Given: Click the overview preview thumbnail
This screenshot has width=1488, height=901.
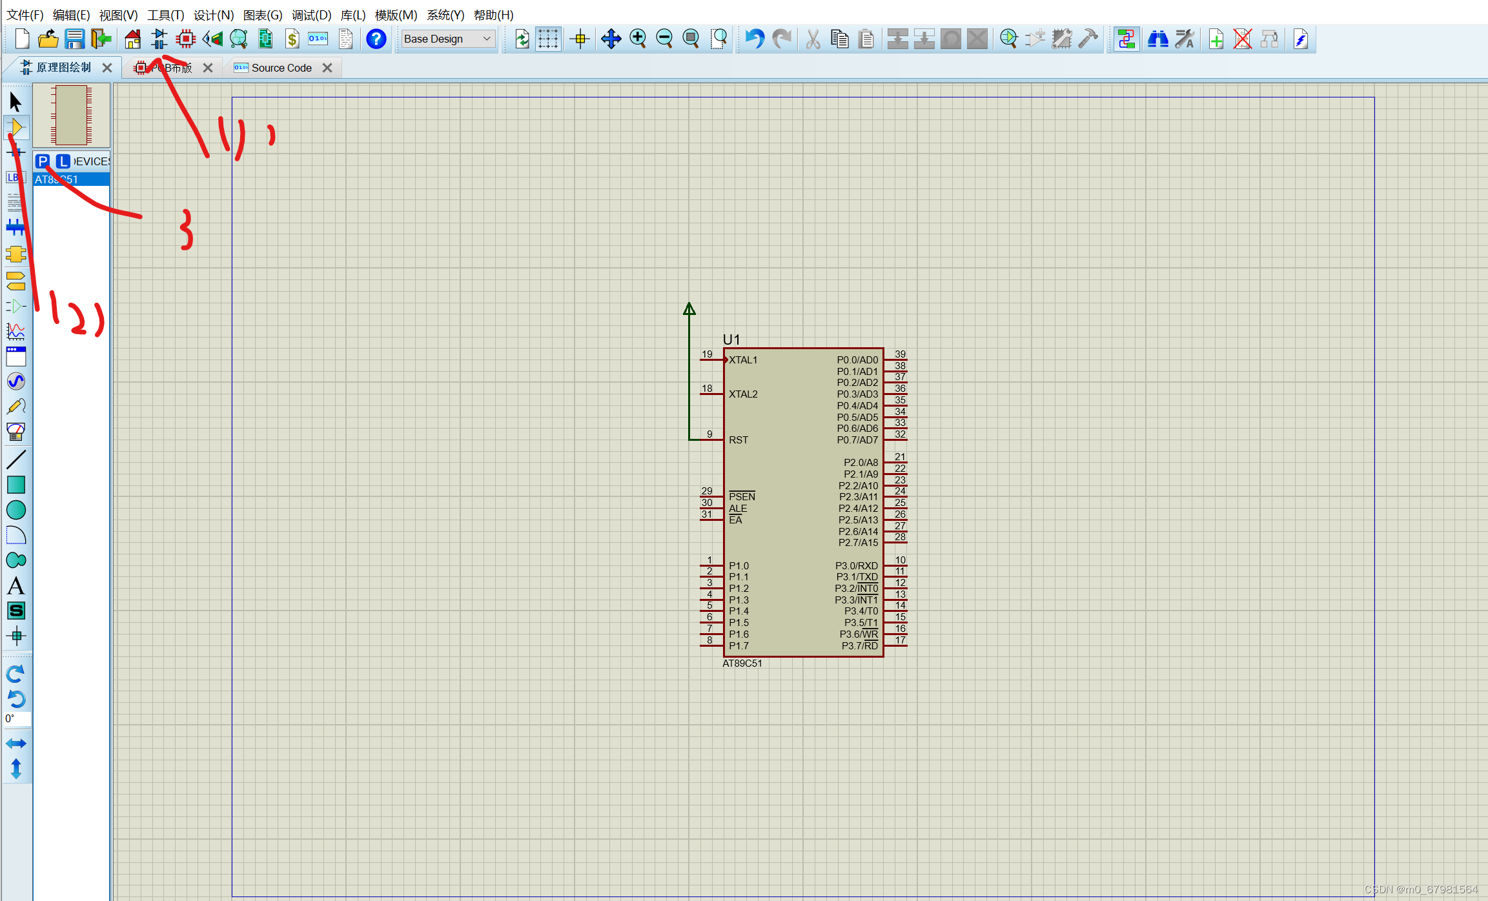Looking at the screenshot, I should pos(71,116).
